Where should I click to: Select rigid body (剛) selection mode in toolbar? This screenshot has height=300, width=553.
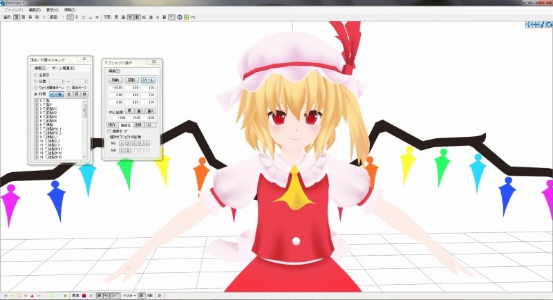[x=37, y=17]
